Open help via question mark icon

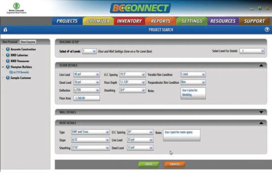pyautogui.click(x=267, y=30)
